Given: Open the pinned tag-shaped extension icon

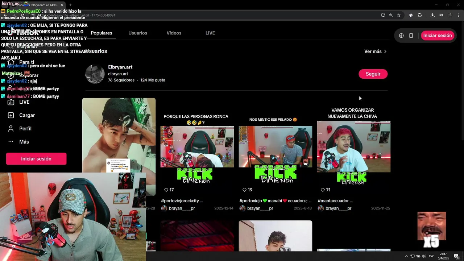Looking at the screenshot, I should 411,15.
